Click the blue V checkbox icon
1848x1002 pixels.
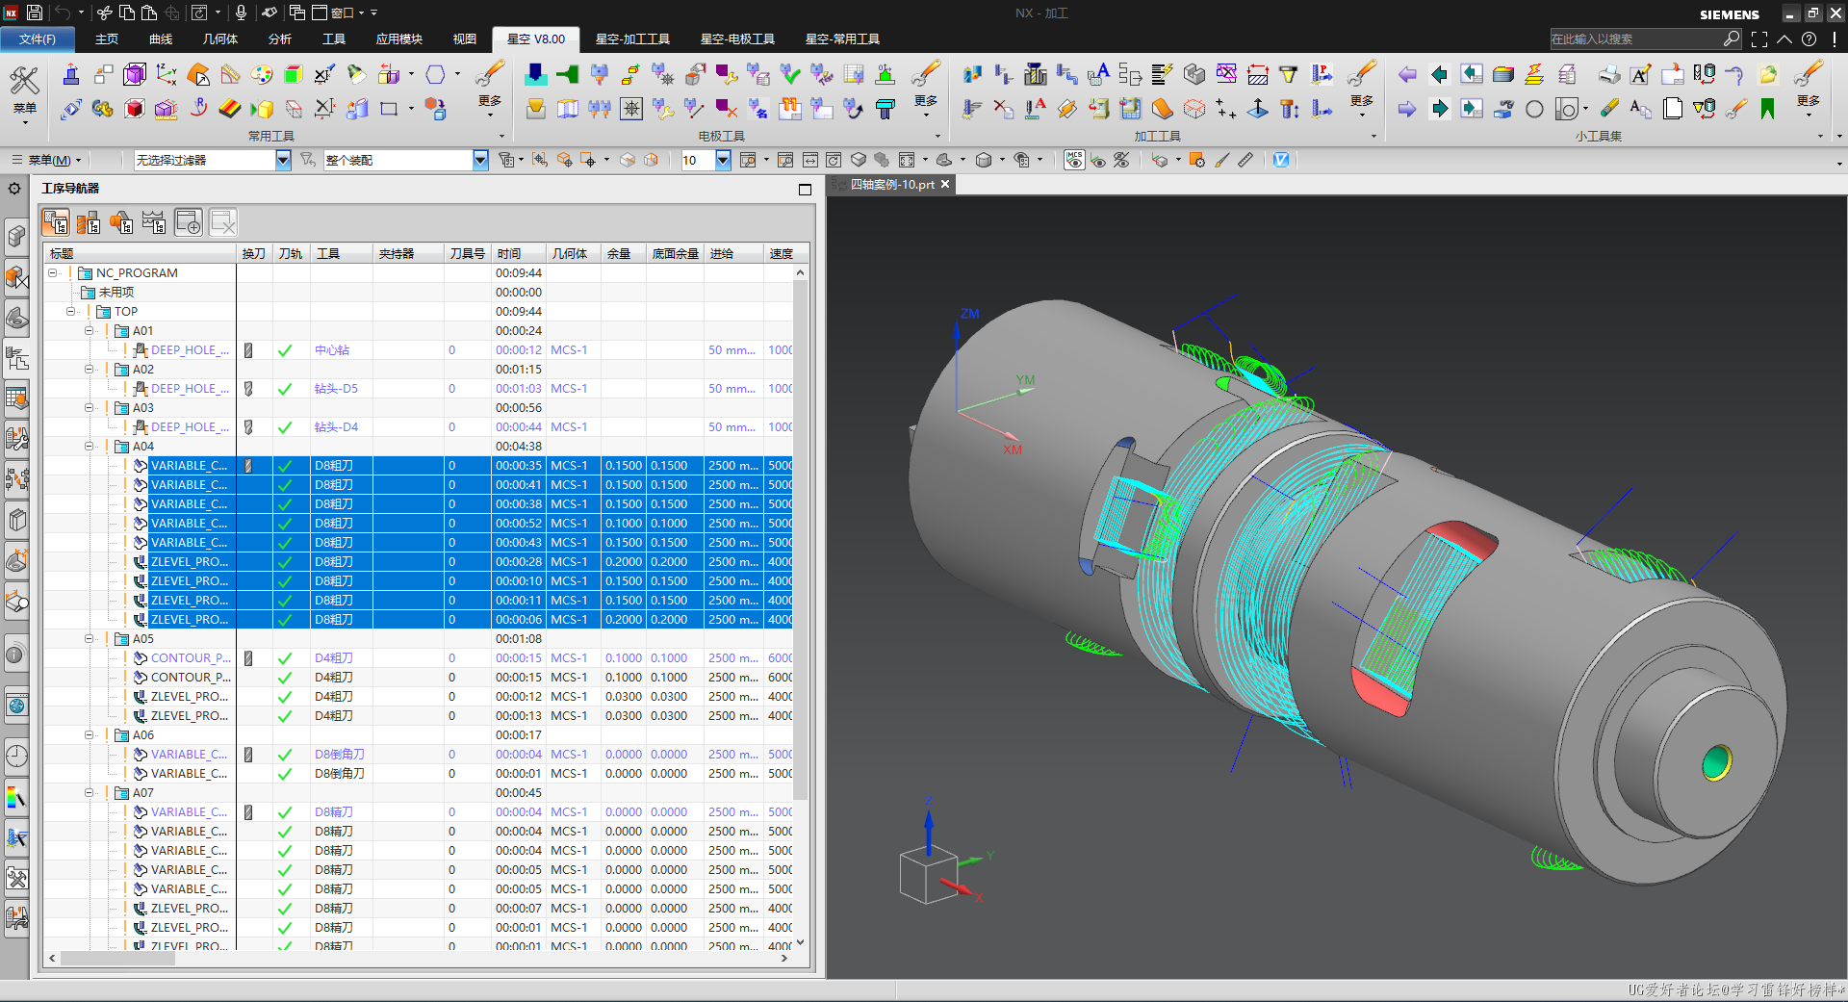click(x=1281, y=160)
